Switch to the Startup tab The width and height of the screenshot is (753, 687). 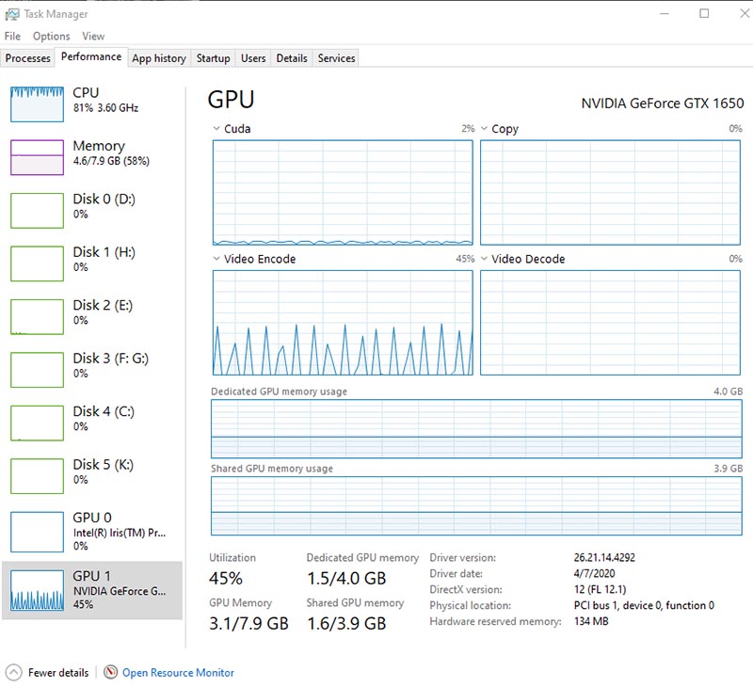pos(214,58)
